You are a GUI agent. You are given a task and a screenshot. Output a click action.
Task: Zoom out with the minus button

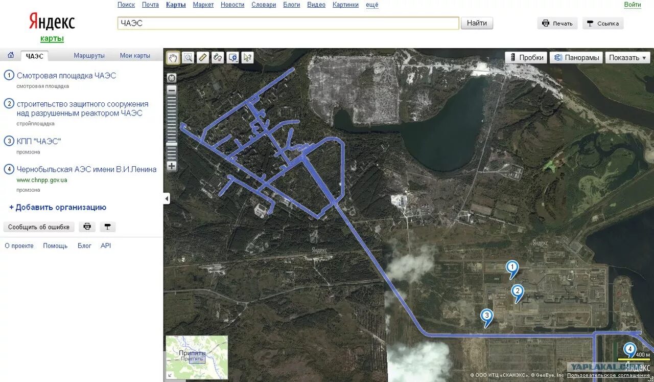click(172, 90)
